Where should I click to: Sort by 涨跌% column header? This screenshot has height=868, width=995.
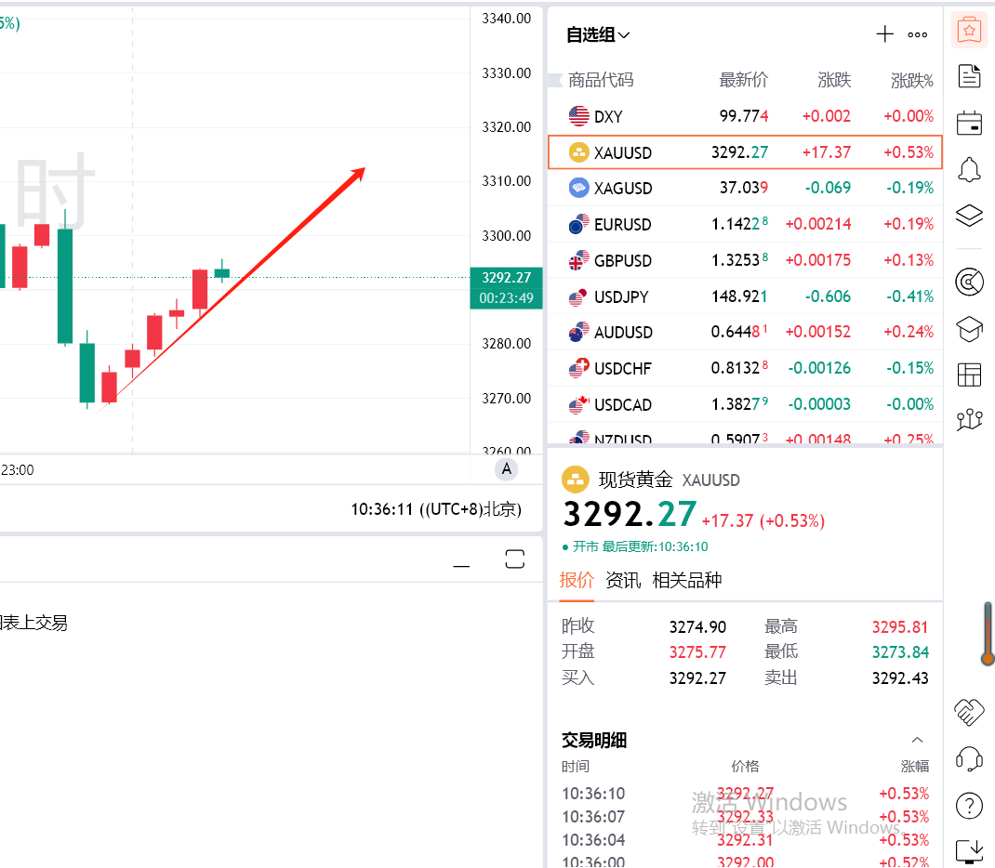912,81
